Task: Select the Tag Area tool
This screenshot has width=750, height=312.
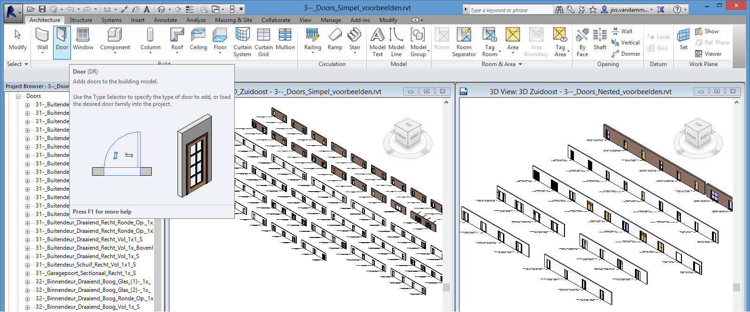Action: [x=560, y=42]
